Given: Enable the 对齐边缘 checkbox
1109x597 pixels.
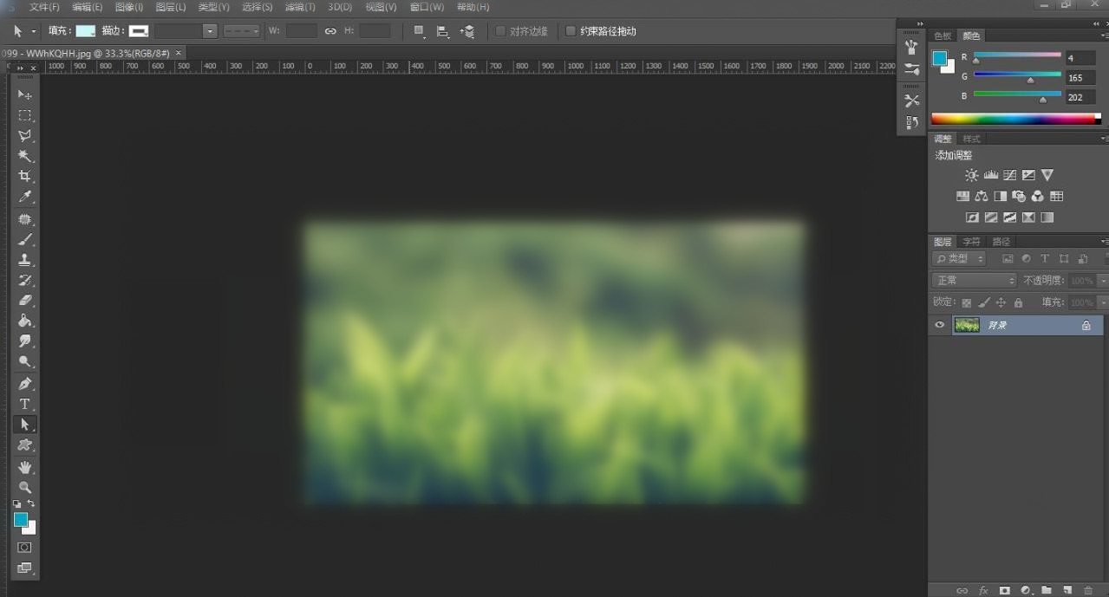Looking at the screenshot, I should click(x=500, y=31).
